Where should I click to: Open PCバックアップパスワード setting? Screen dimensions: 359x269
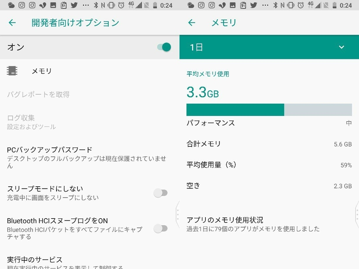click(90, 158)
